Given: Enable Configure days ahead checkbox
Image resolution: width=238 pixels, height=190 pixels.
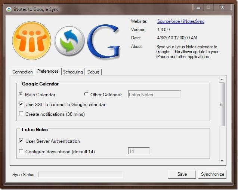Looking at the screenshot, I should point(21,151).
